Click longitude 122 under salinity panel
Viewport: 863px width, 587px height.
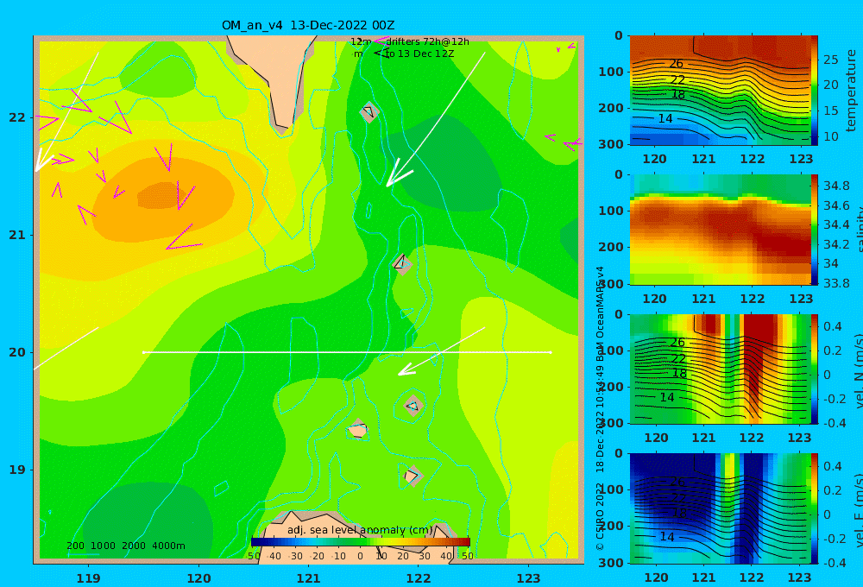(753, 299)
